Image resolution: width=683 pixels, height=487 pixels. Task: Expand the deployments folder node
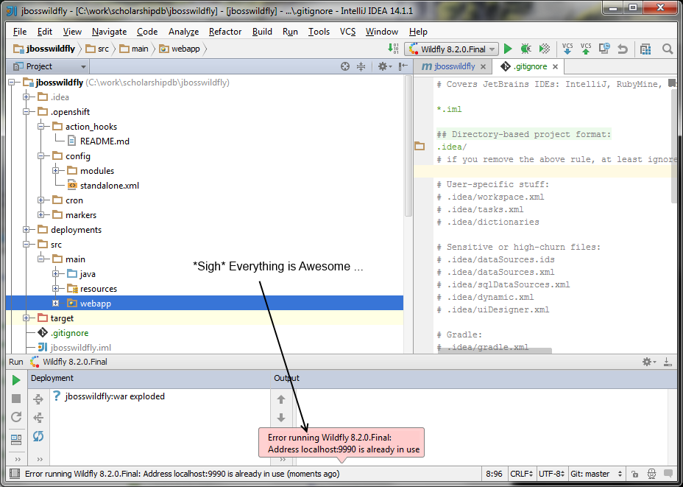[x=26, y=230]
